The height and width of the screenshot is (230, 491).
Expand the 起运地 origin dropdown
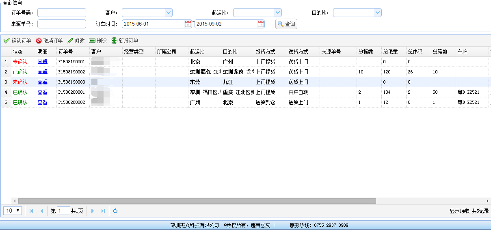(278, 13)
